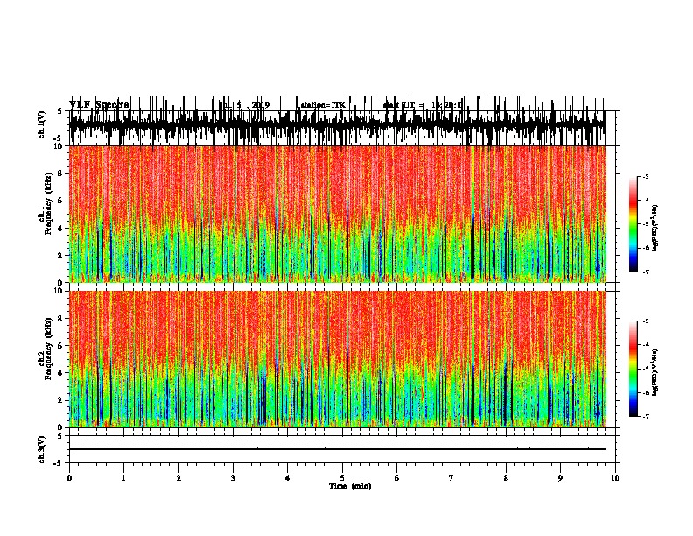Click time axis tick label '9'
This screenshot has width=693, height=536.
(560, 478)
